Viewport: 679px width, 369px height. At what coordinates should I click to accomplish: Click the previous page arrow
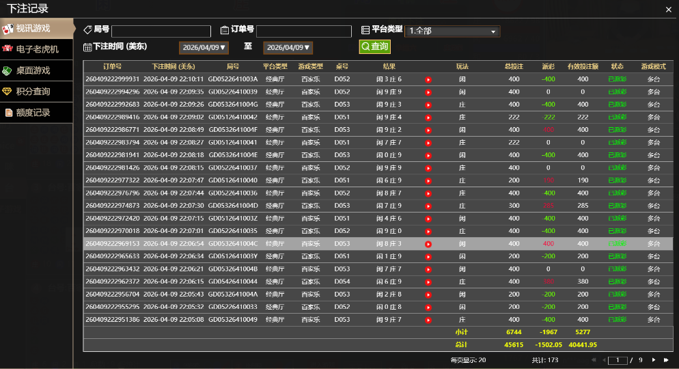coord(603,359)
